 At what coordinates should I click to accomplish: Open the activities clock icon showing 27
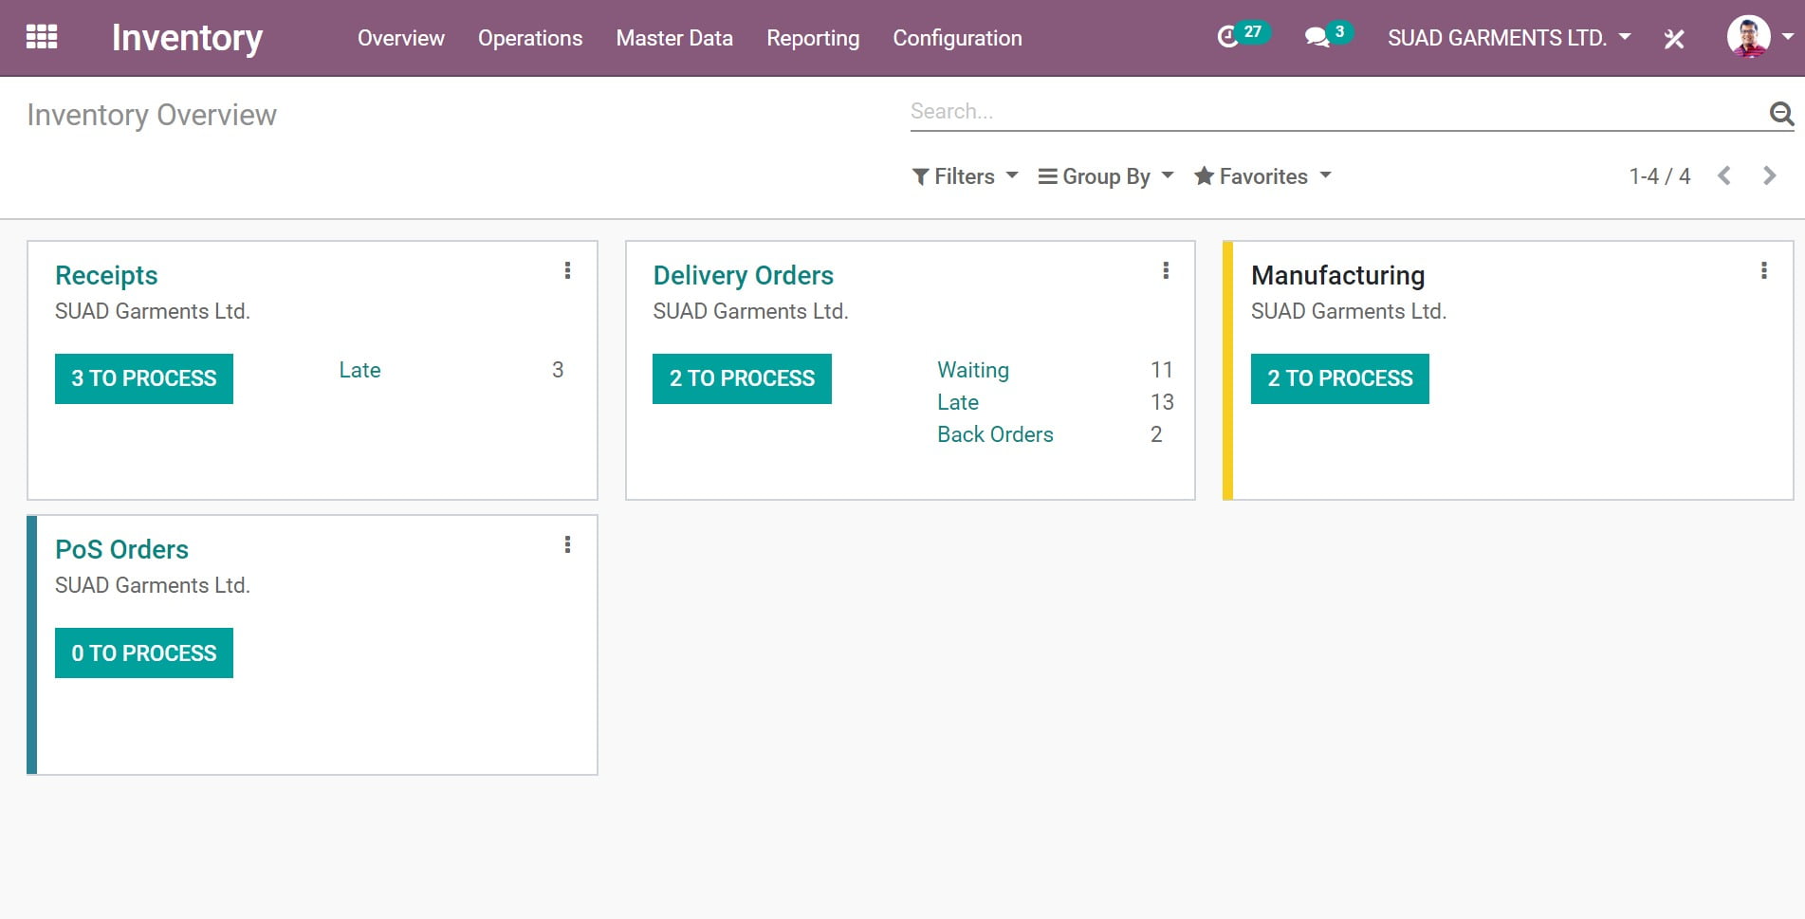coord(1242,36)
